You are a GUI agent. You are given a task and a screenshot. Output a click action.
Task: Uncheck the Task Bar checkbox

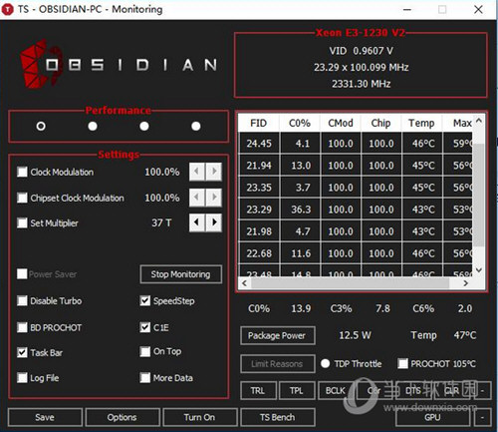pos(22,352)
